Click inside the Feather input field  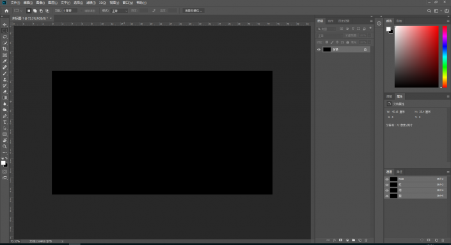70,11
